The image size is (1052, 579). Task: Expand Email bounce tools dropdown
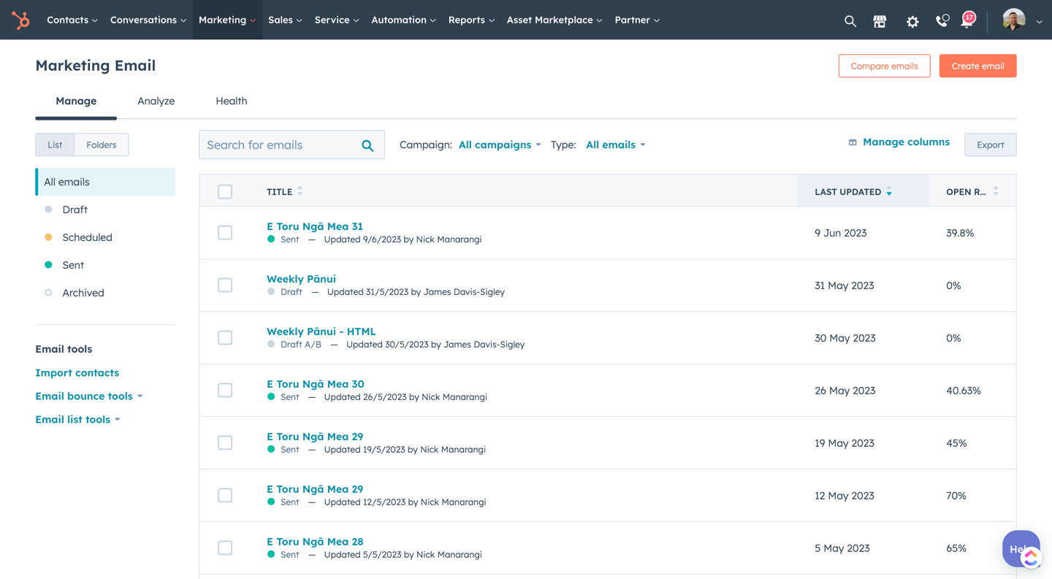coord(89,396)
